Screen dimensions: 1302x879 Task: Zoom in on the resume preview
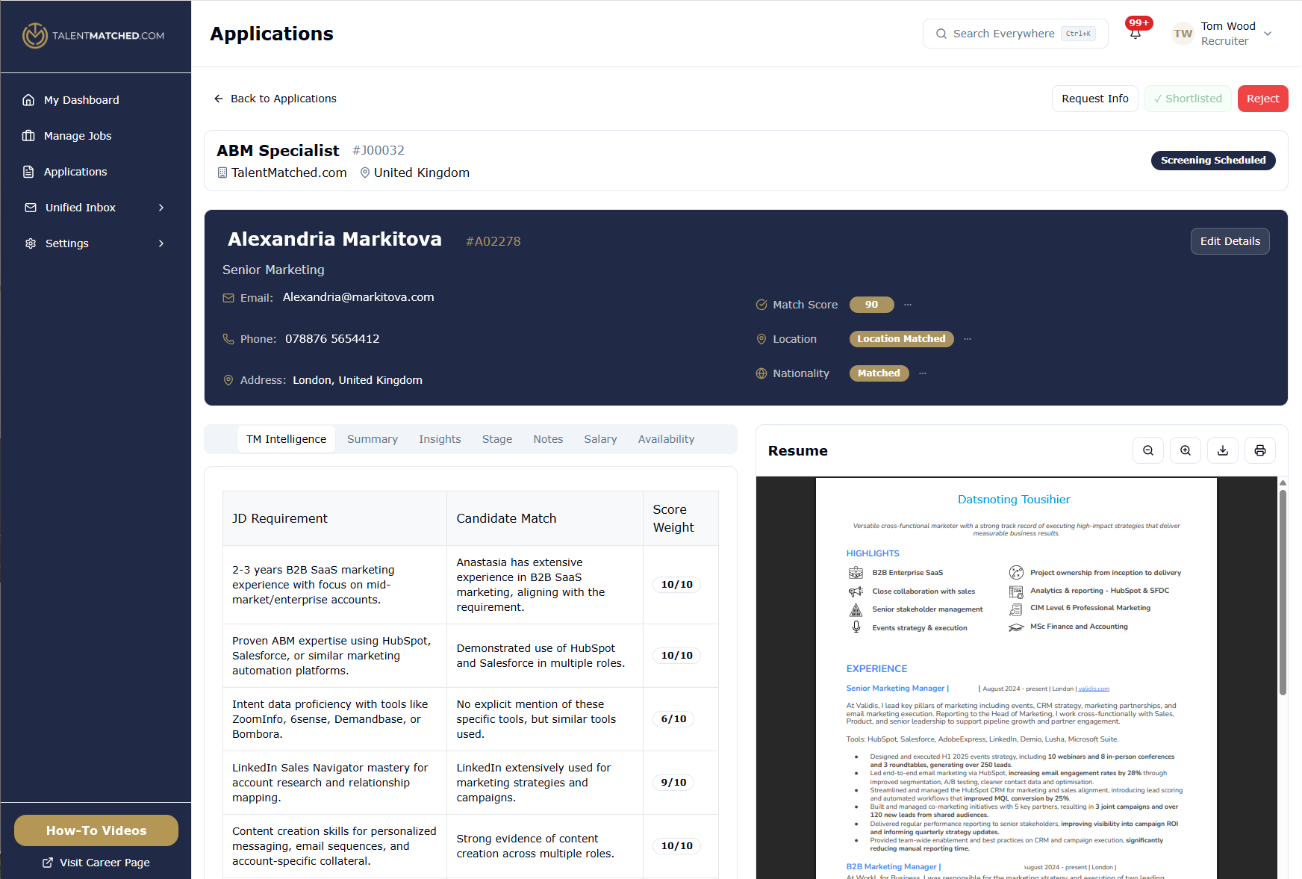pyautogui.click(x=1185, y=450)
